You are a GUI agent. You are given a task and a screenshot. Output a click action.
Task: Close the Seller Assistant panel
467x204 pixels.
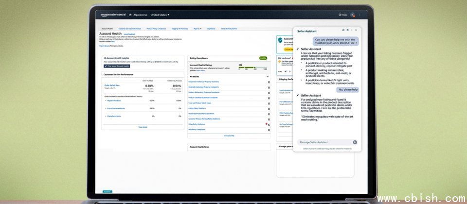(356, 30)
